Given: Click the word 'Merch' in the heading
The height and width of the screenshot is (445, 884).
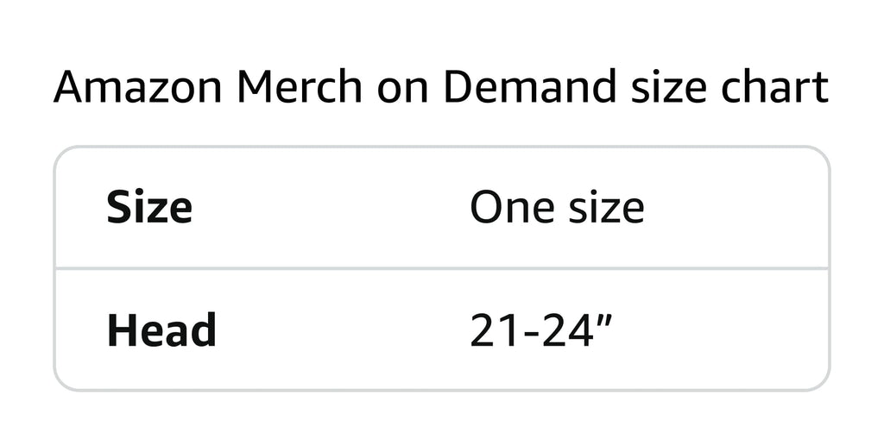Looking at the screenshot, I should 300,88.
